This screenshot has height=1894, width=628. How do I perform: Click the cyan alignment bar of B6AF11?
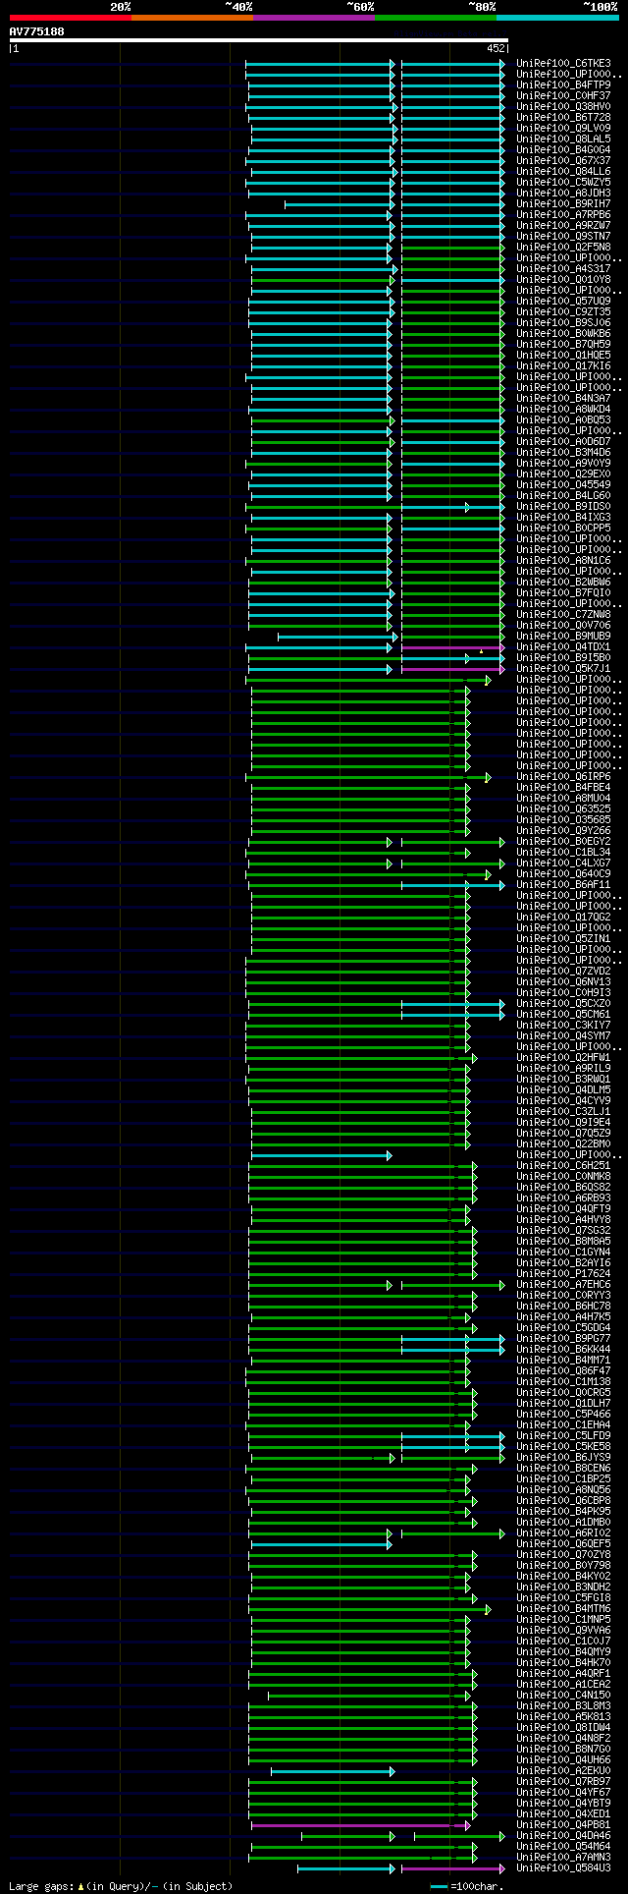(451, 885)
